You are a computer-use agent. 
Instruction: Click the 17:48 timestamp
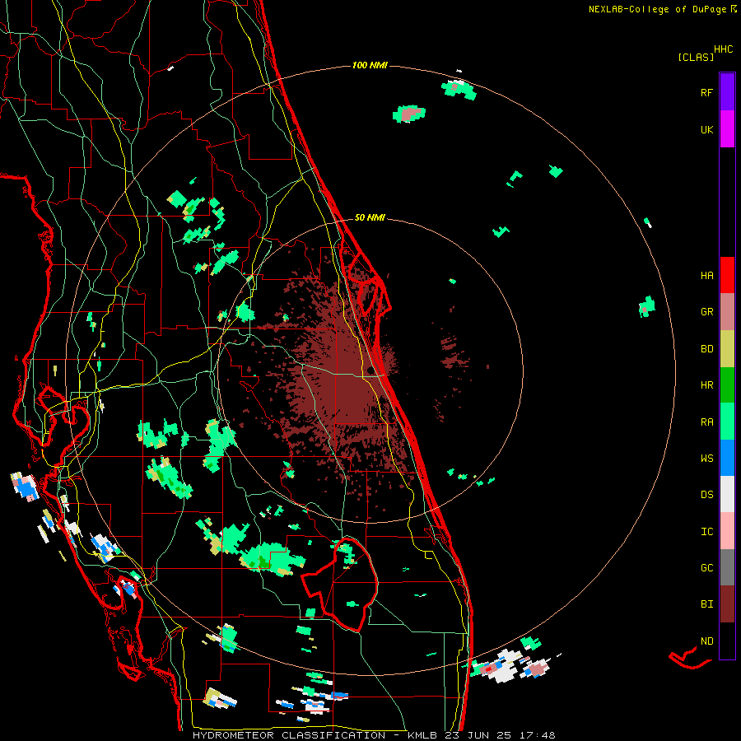click(x=536, y=735)
